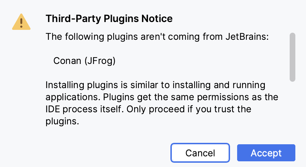The image size is (306, 167).
Task: Click the line starting "The following plugins"
Action: pos(156,37)
